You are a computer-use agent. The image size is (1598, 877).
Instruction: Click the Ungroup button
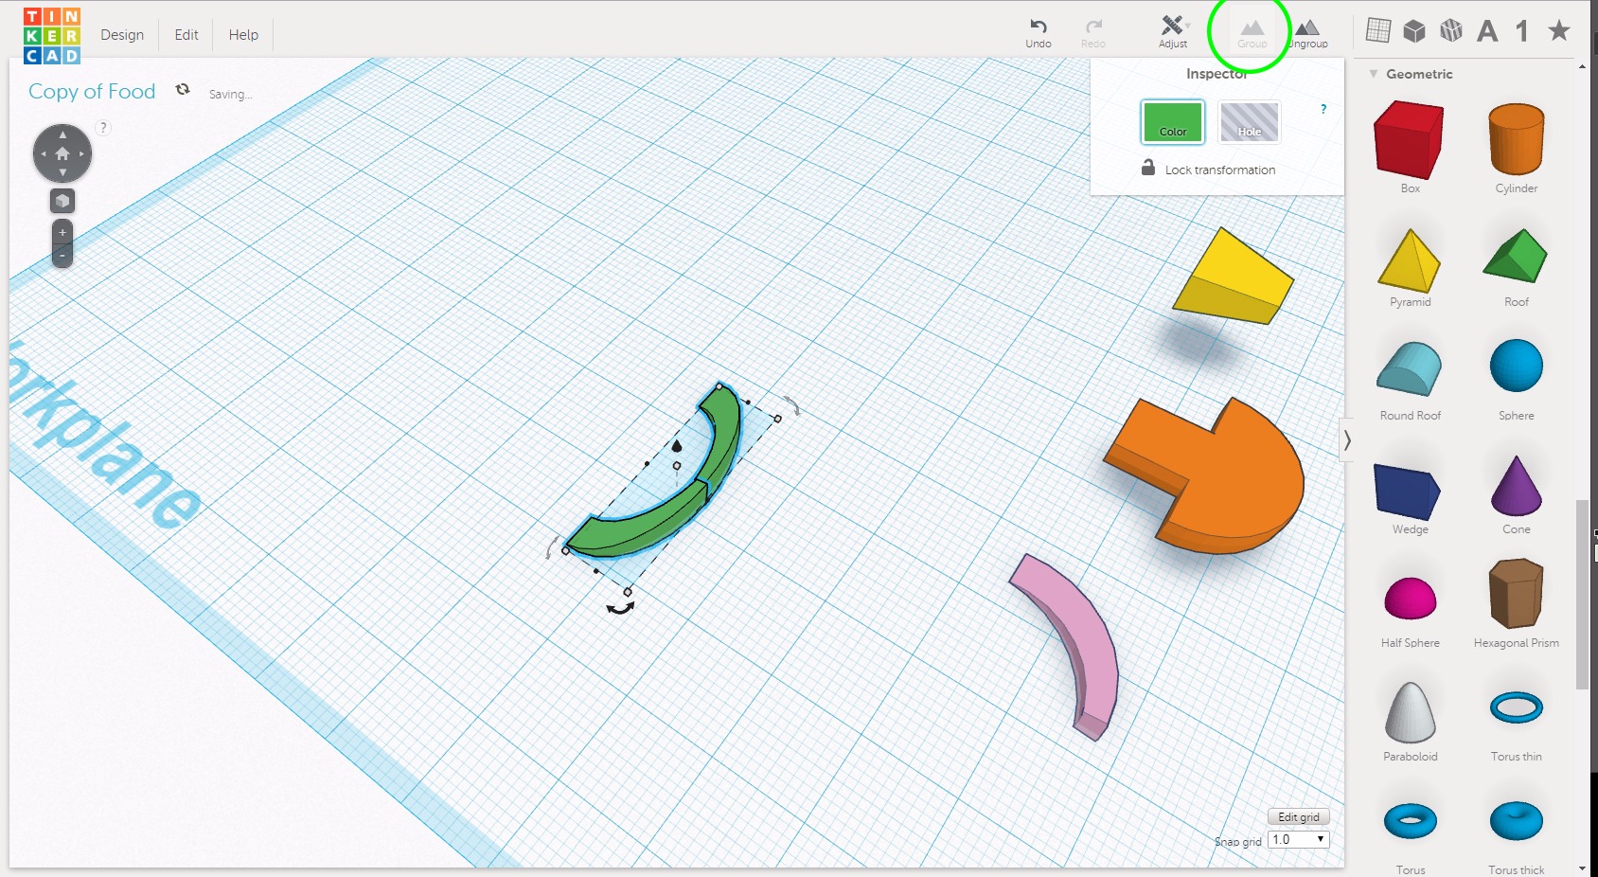pyautogui.click(x=1308, y=33)
